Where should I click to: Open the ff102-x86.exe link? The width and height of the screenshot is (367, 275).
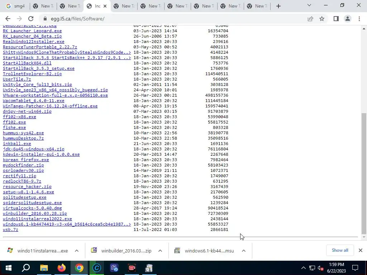[x=19, y=117]
